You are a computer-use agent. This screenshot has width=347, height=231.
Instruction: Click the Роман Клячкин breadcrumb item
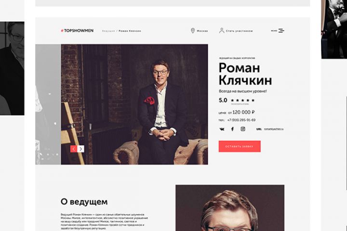coord(130,31)
